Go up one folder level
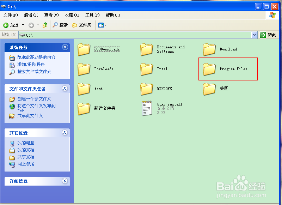The image size is (282, 205). pos(45,25)
